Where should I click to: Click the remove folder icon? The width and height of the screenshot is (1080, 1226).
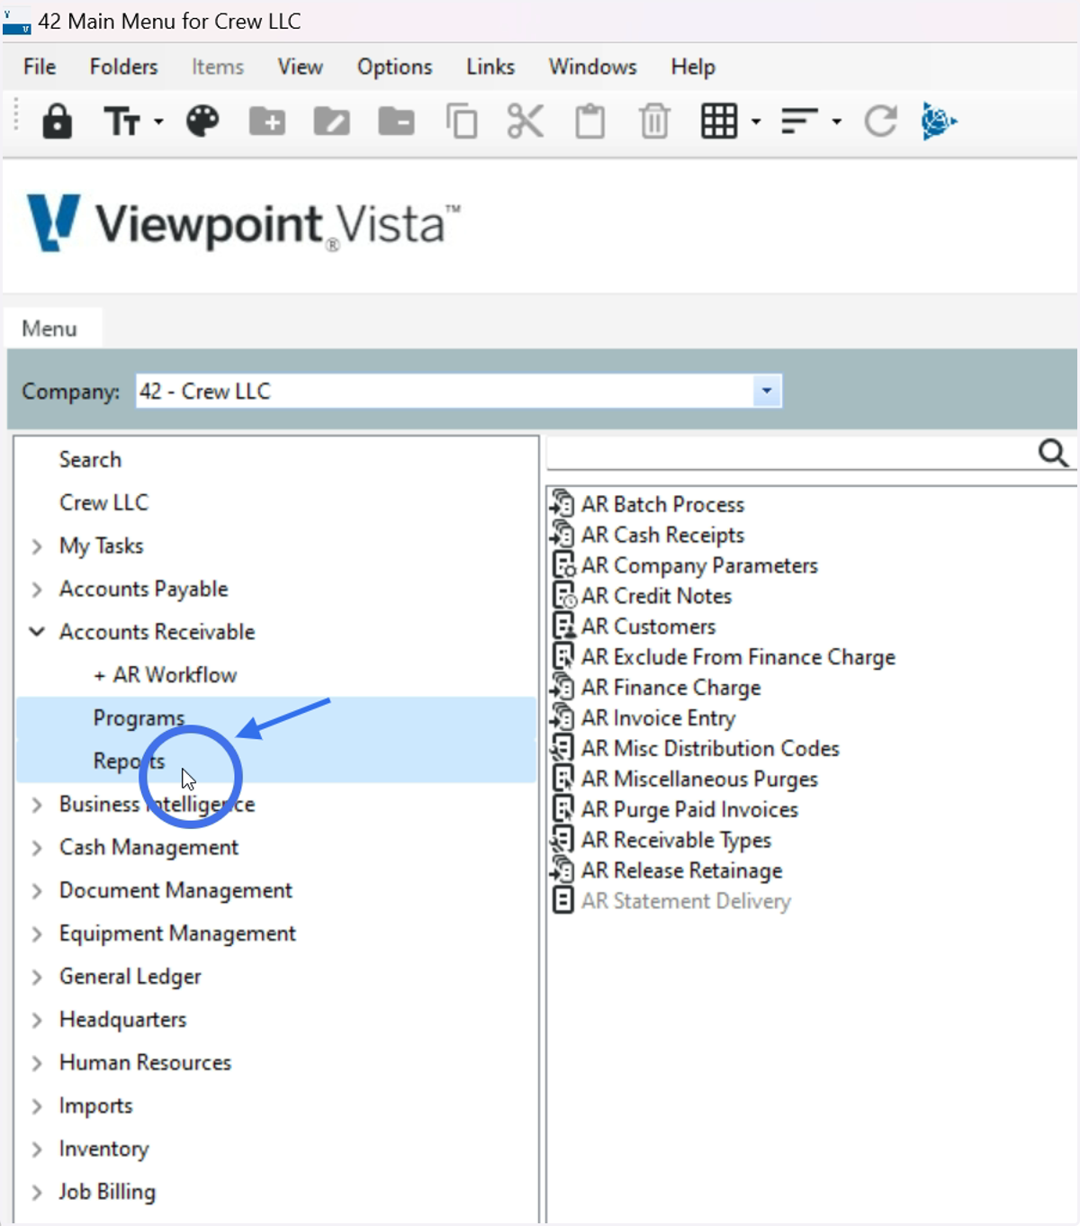click(396, 121)
